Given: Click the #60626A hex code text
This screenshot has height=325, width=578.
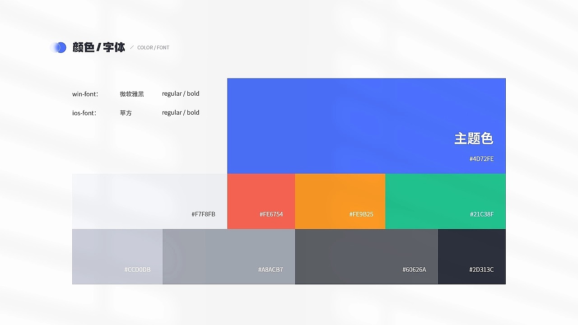Looking at the screenshot, I should 414,269.
